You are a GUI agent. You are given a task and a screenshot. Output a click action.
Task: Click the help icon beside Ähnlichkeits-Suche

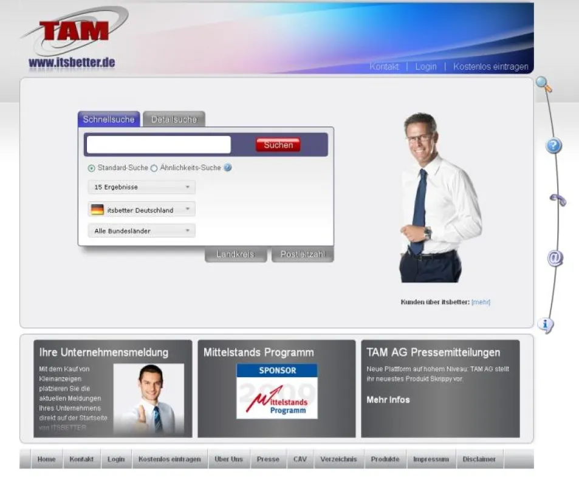tap(228, 168)
